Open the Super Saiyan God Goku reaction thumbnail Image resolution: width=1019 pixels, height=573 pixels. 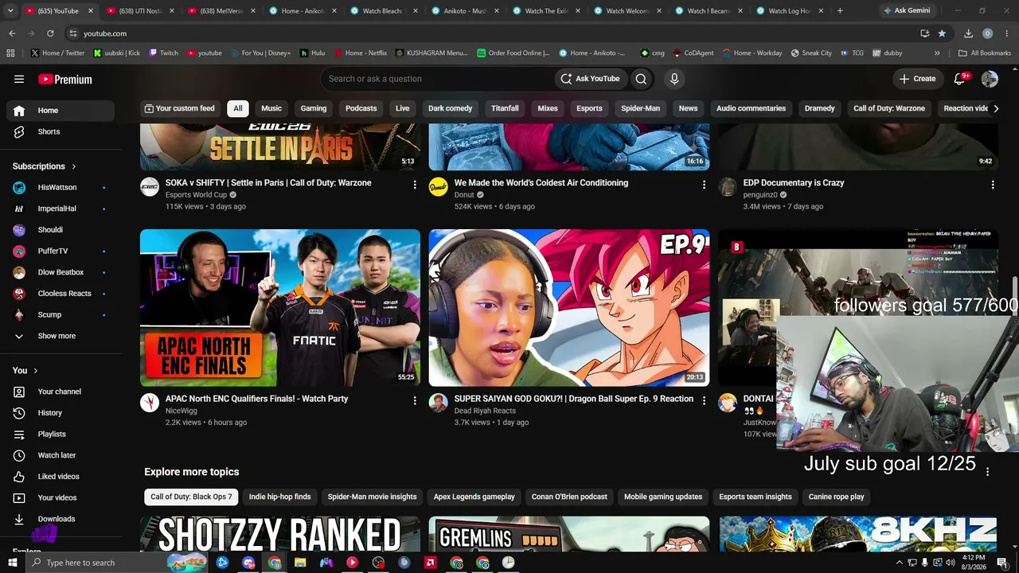[x=569, y=308]
